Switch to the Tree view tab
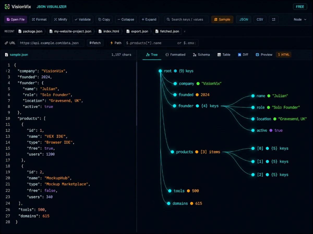This screenshot has width=313, height=234. tap(152, 55)
